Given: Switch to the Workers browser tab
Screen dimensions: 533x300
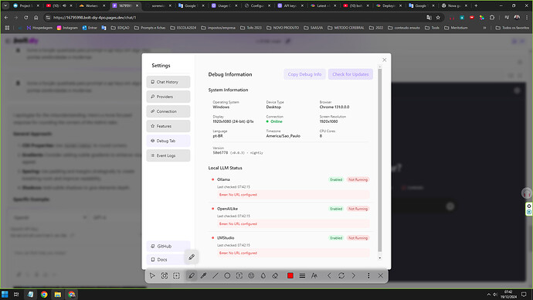Looking at the screenshot, I should [91, 5].
